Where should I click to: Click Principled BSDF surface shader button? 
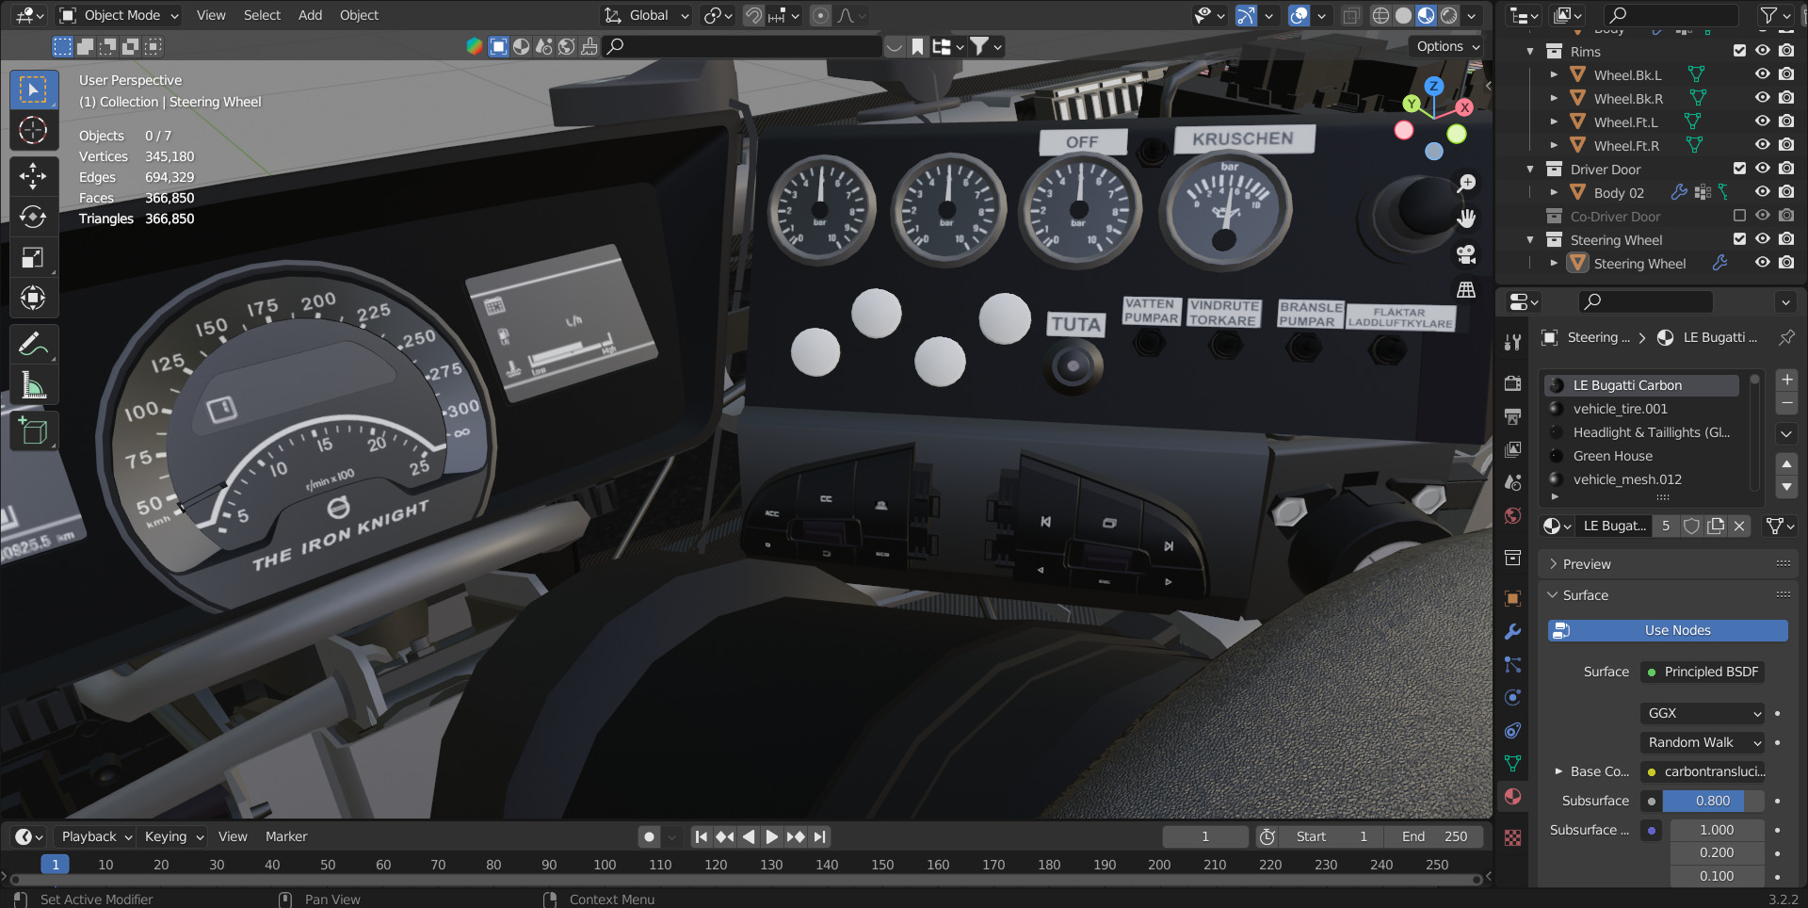[1703, 672]
